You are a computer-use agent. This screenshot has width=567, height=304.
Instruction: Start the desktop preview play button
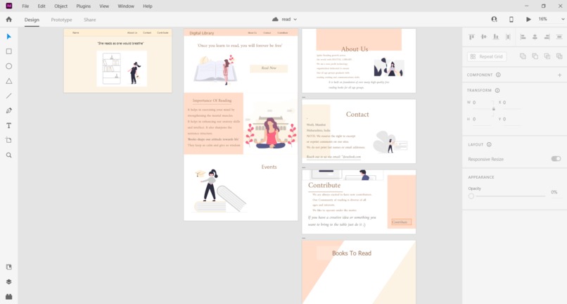tap(528, 19)
